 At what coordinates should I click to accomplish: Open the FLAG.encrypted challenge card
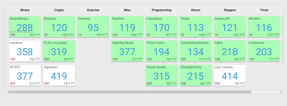pos(59,51)
